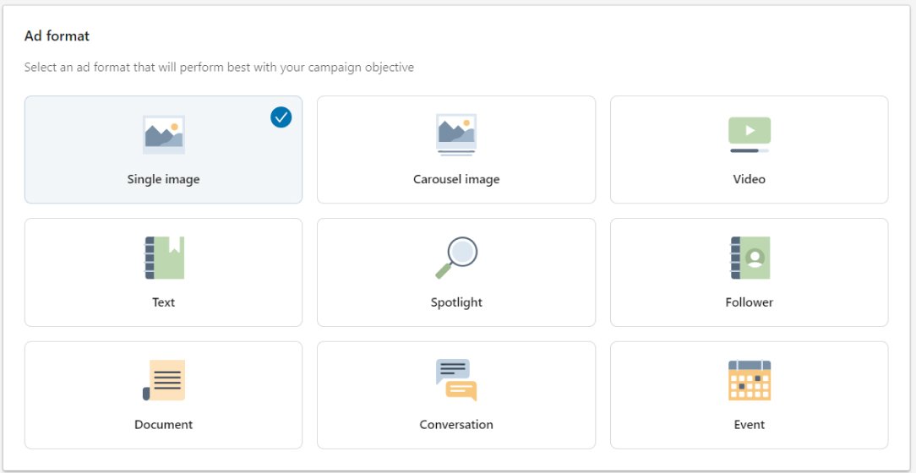Select the Event ad format label
This screenshot has height=473, width=916.
[x=749, y=425]
